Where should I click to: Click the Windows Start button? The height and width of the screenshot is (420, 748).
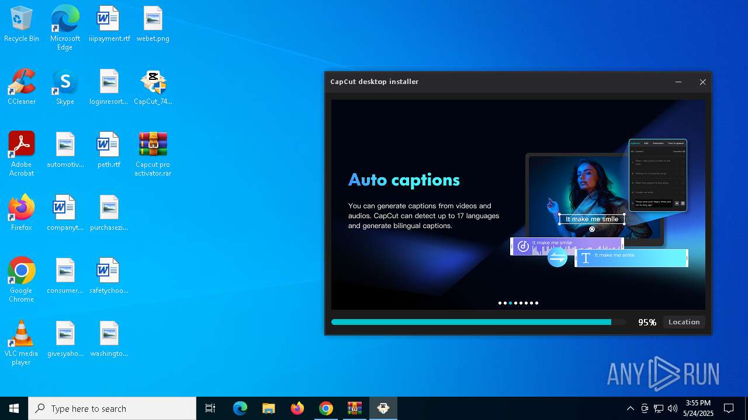tap(14, 408)
